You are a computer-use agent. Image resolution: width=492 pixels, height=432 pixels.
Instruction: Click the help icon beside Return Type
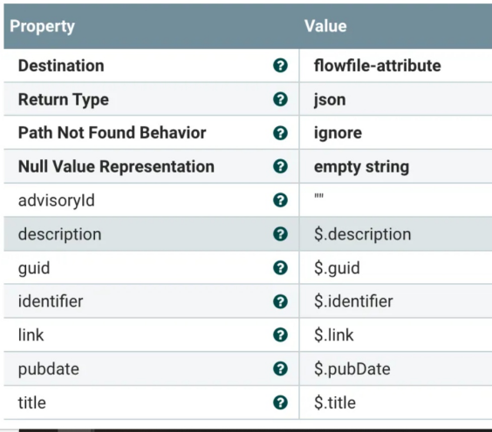tap(280, 99)
